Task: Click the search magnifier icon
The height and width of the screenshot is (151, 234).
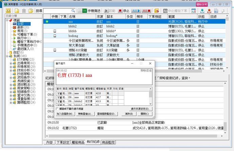Action: [x=74, y=11]
